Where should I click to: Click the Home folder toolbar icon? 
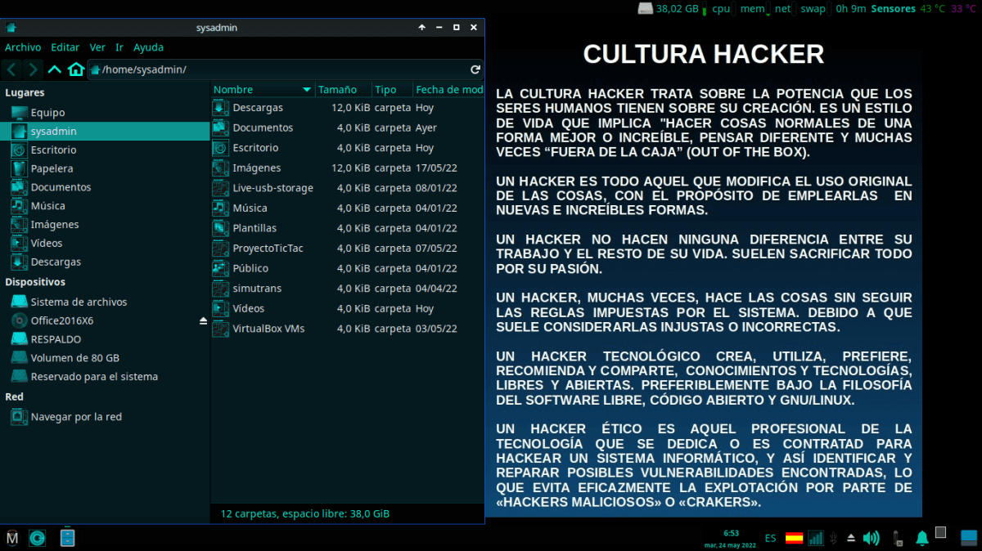pyautogui.click(x=76, y=69)
